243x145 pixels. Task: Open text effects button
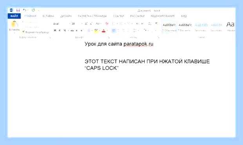89,31
